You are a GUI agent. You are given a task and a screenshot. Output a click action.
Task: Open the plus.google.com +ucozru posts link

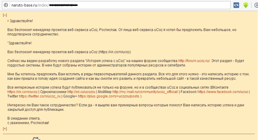pyautogui.click(x=109, y=96)
